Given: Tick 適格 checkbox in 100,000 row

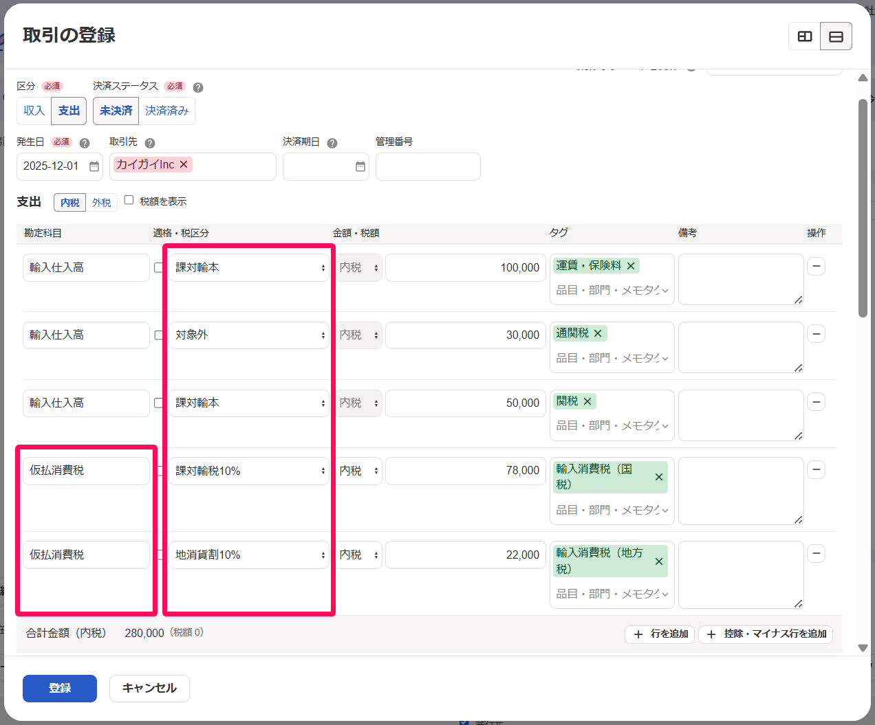Looking at the screenshot, I should [159, 267].
